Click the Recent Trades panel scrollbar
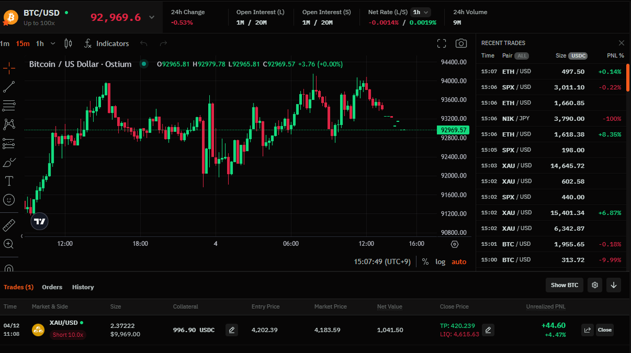 (628, 77)
